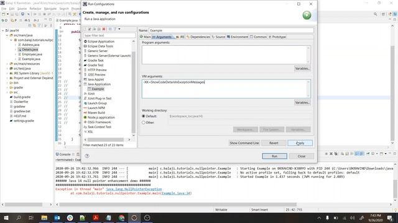Viewport: 398px width, 223px height.
Task: Click the Revert button
Action: pos(274,143)
